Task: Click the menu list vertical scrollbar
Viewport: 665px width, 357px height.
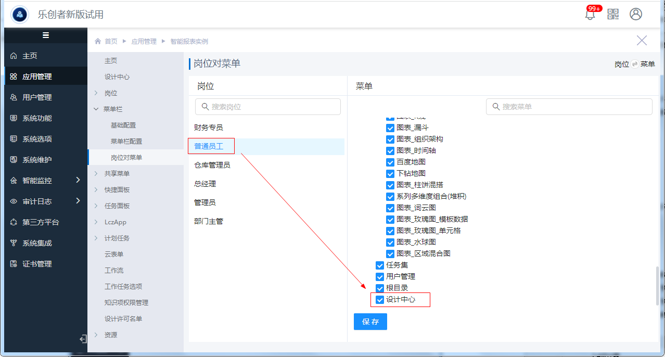Action: coord(657,286)
